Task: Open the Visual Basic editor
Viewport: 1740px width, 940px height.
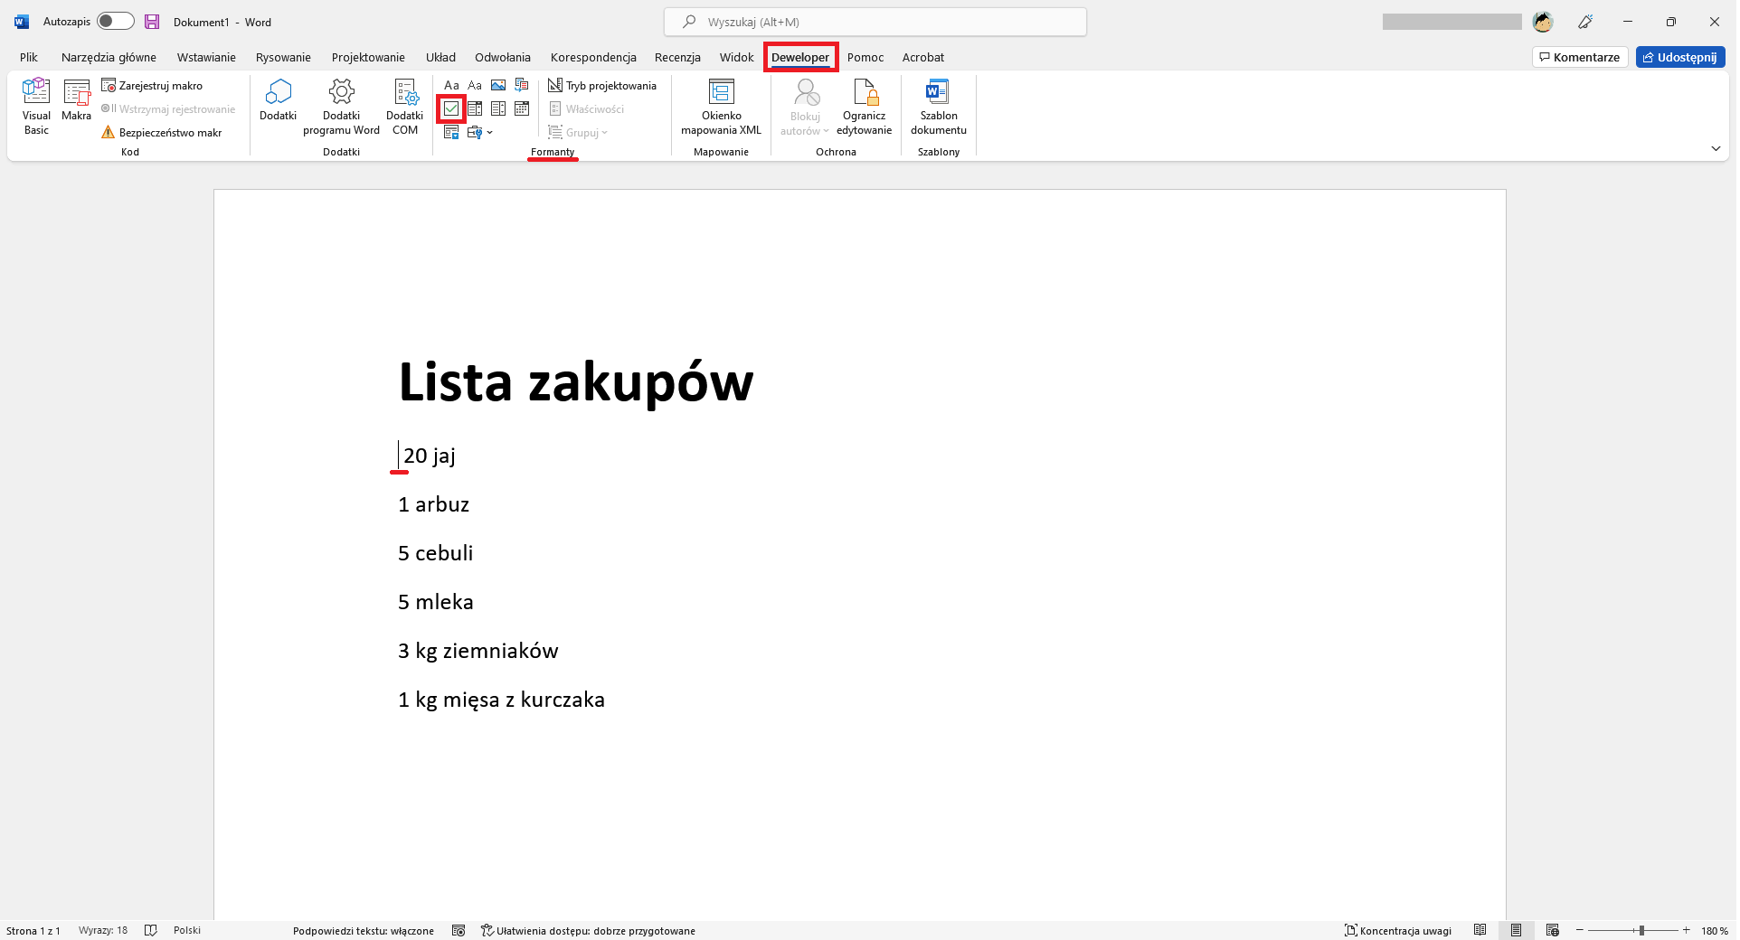Action: (36, 107)
